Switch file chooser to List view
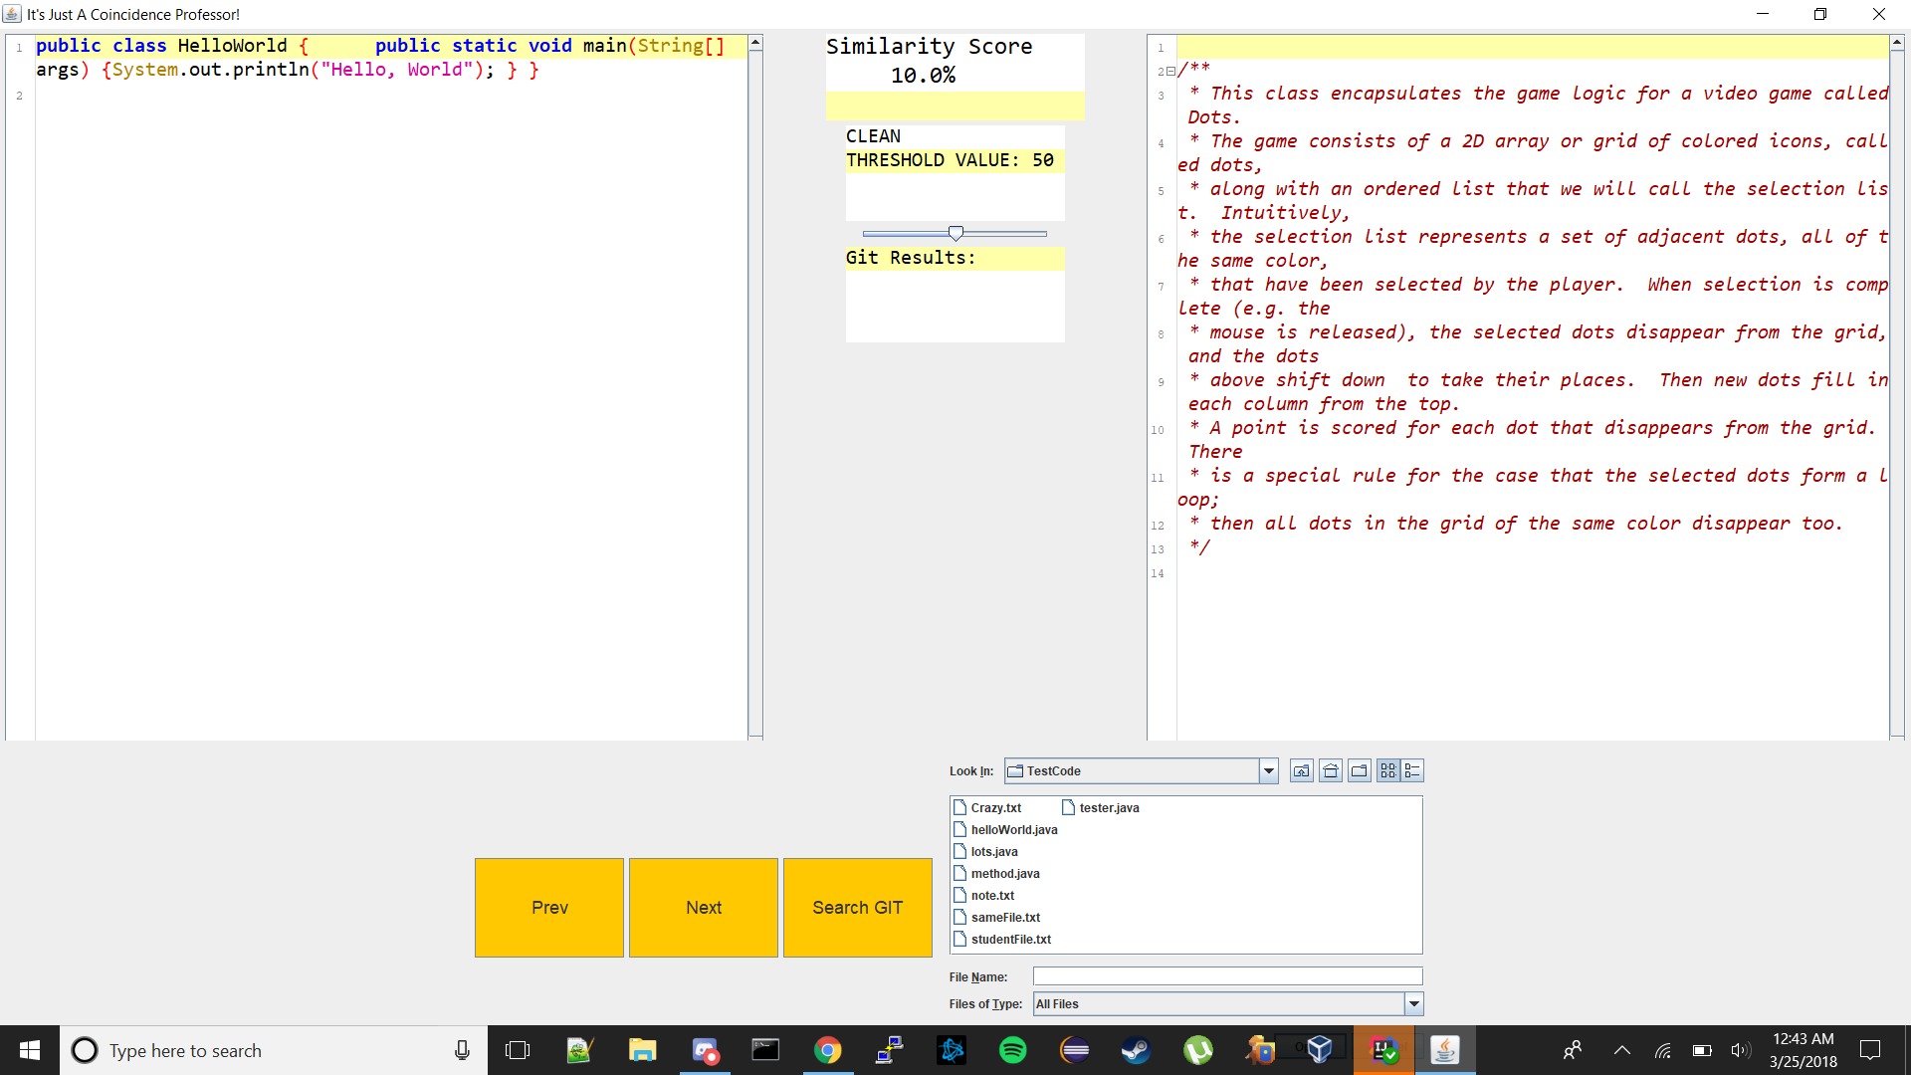The height and width of the screenshot is (1075, 1911). [1388, 771]
